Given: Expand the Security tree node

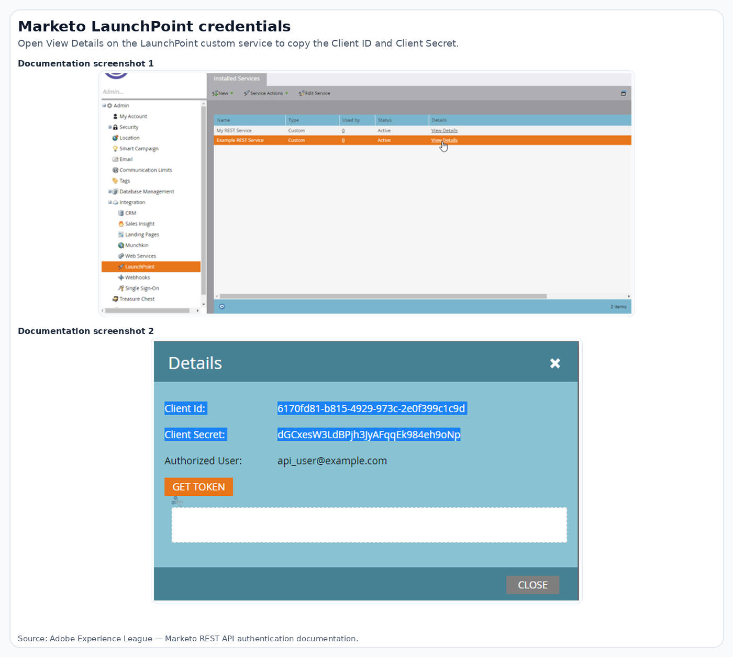Looking at the screenshot, I should point(110,127).
